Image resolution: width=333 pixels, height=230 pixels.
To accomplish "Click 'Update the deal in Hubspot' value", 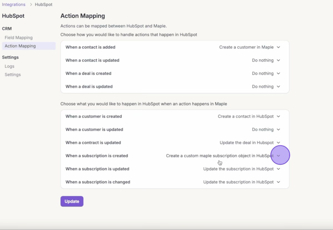I will [x=246, y=142].
